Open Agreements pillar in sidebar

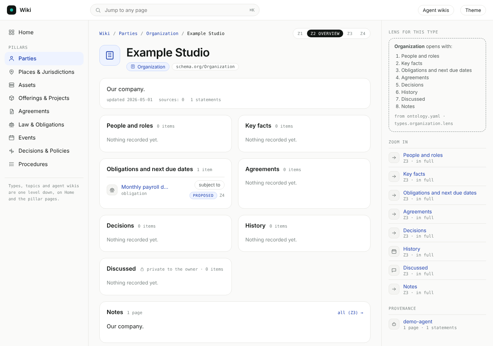[44, 111]
